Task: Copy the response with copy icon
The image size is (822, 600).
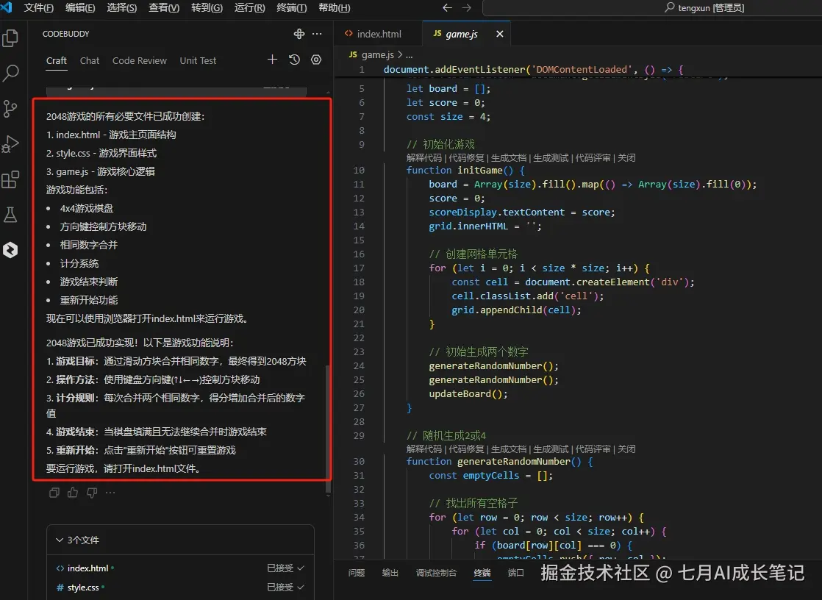Action: (x=54, y=493)
